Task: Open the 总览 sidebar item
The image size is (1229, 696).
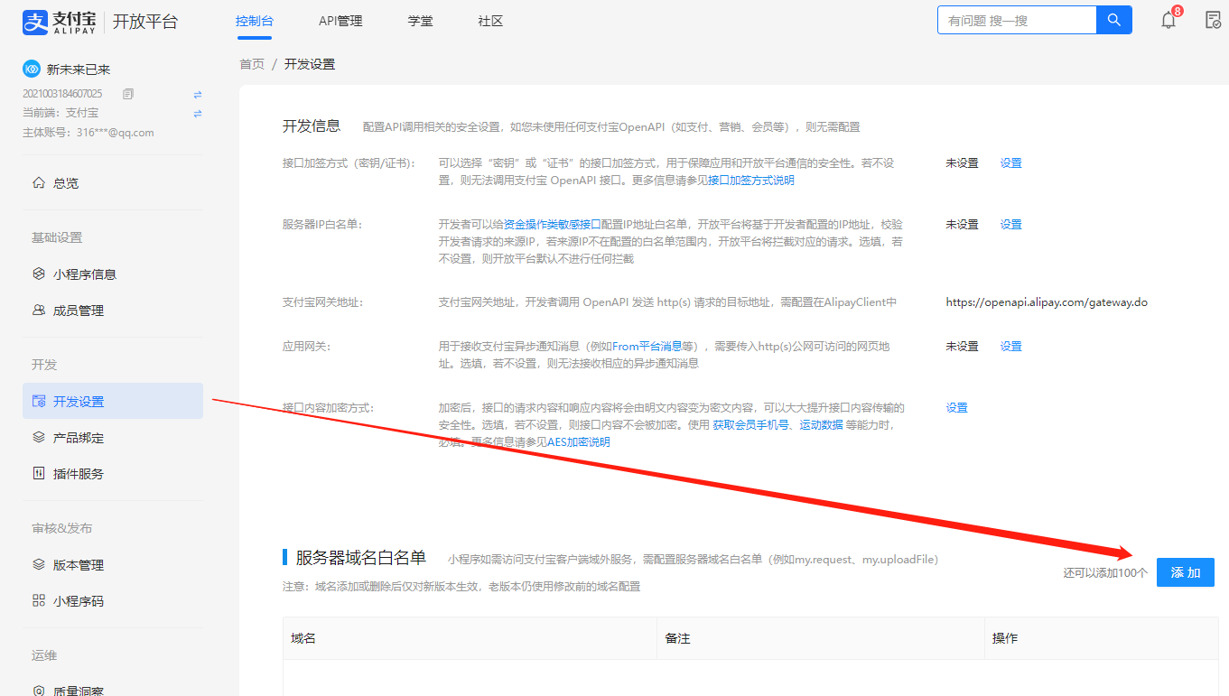Action: (x=113, y=182)
